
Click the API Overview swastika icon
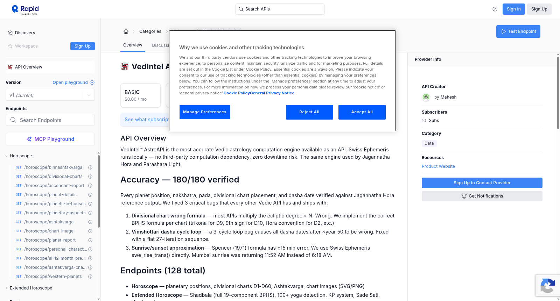[x=10, y=67]
